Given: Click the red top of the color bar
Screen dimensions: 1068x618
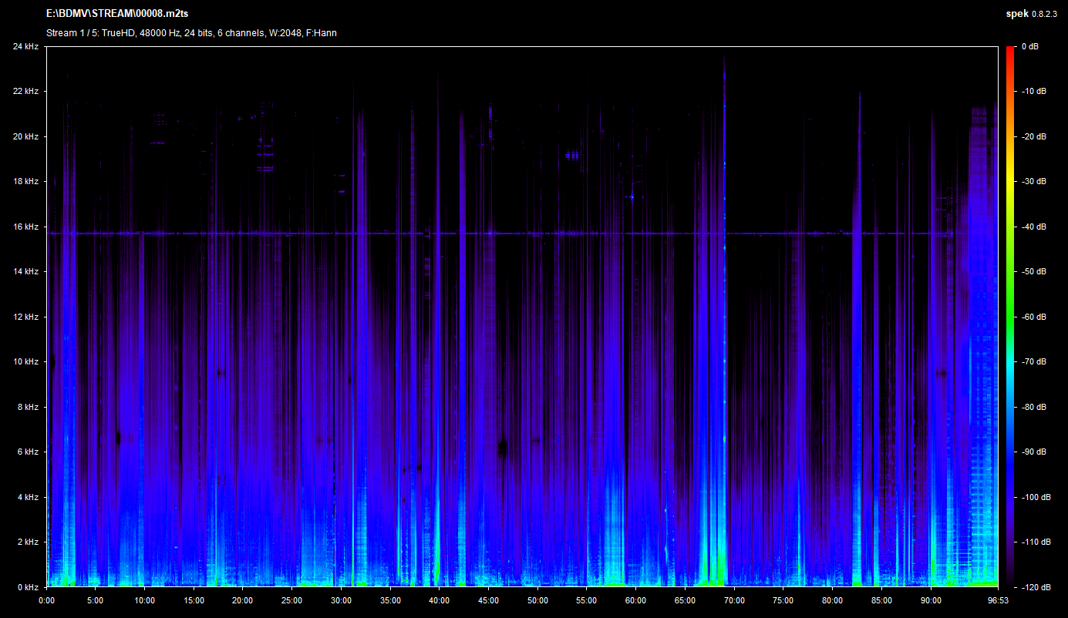Looking at the screenshot, I should pos(1010,49).
